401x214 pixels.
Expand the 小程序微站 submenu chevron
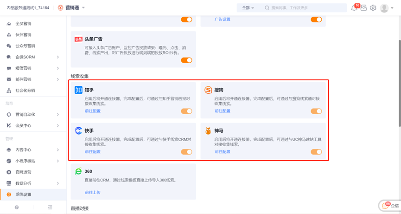pyautogui.click(x=58, y=161)
